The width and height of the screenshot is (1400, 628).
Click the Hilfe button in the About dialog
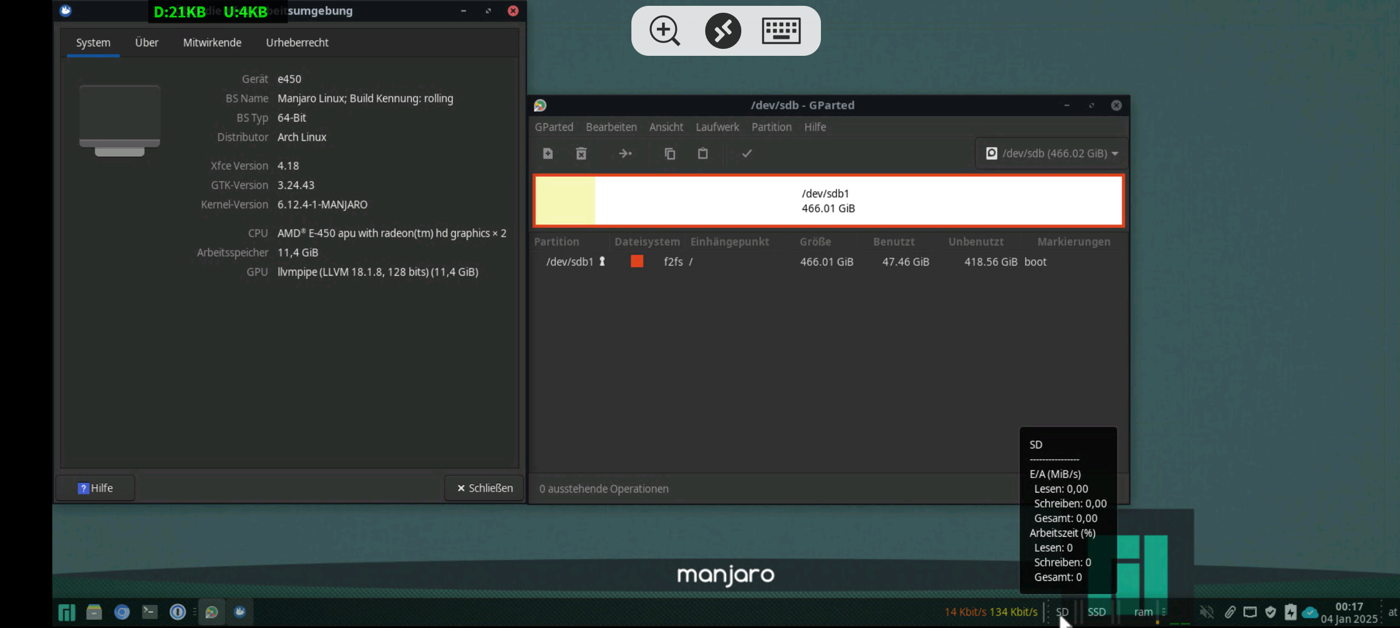tap(95, 488)
